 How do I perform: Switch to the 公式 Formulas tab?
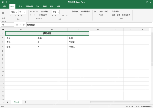pyautogui.click(x=38, y=6)
